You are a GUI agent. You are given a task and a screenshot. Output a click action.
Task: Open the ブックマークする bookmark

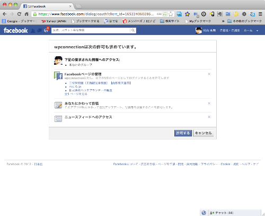(85, 21)
